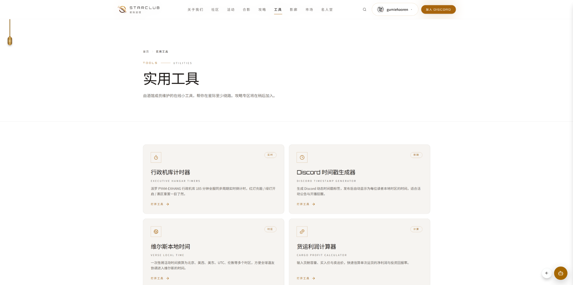Click the 计算 tag badge
This screenshot has width=573, height=285.
pos(416,229)
